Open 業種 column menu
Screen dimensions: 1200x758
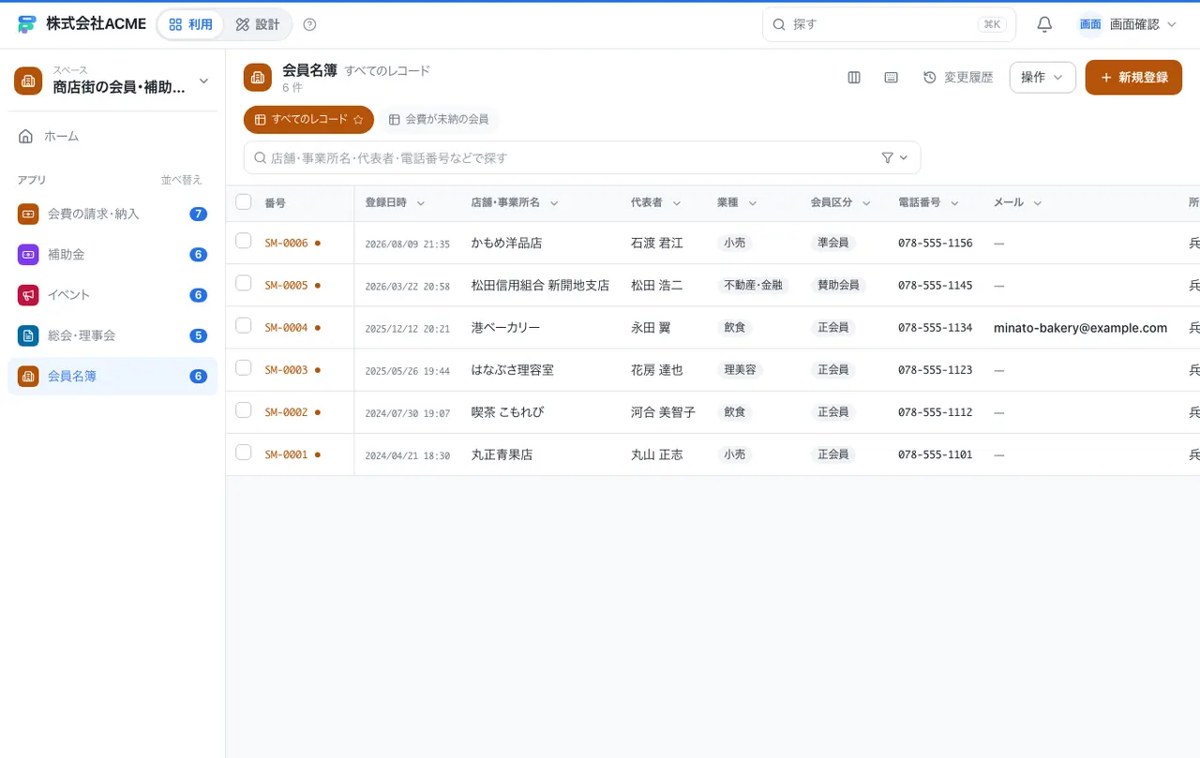753,202
